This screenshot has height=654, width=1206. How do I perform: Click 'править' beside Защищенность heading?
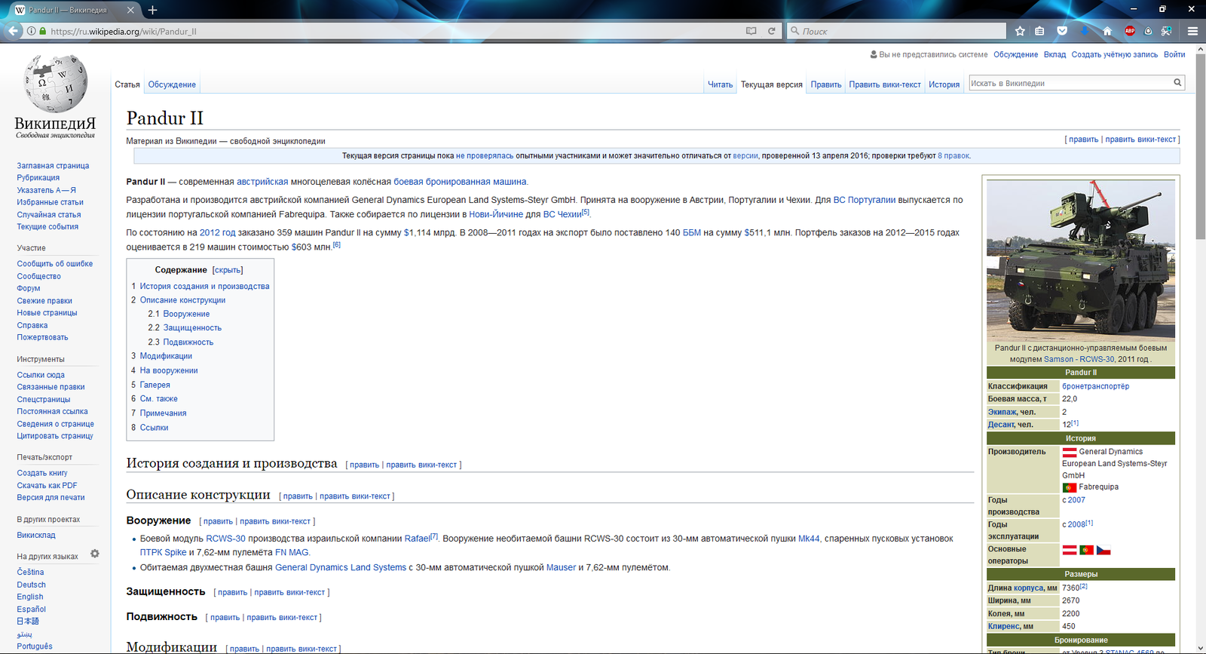click(x=232, y=592)
